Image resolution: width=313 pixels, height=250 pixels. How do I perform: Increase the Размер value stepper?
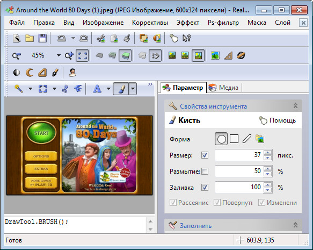tap(268, 153)
